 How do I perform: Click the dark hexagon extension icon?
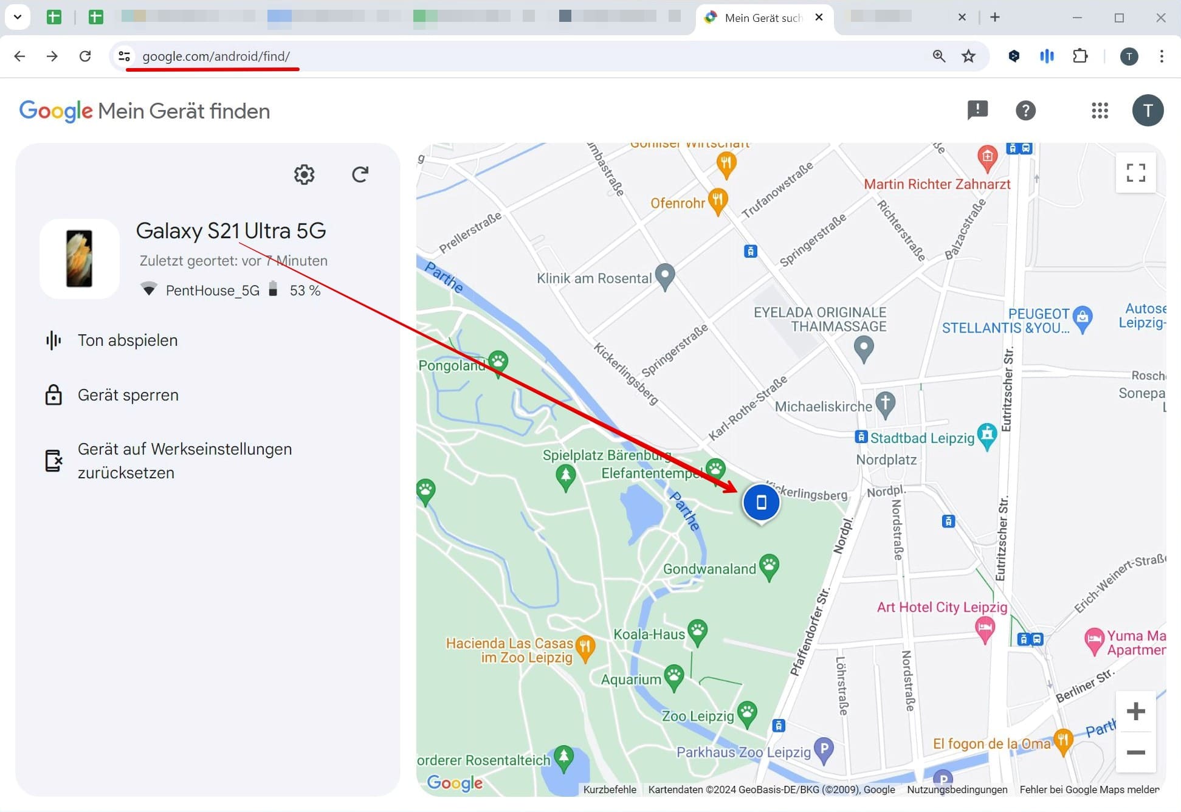(1014, 56)
